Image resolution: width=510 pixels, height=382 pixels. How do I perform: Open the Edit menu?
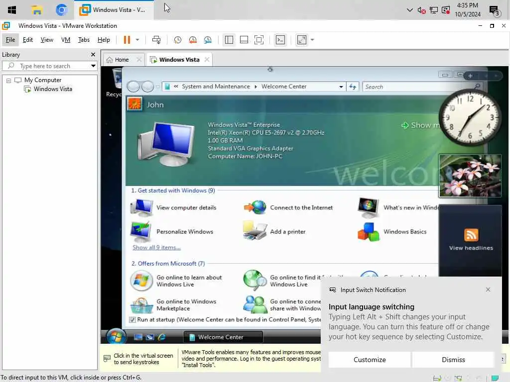click(x=28, y=40)
